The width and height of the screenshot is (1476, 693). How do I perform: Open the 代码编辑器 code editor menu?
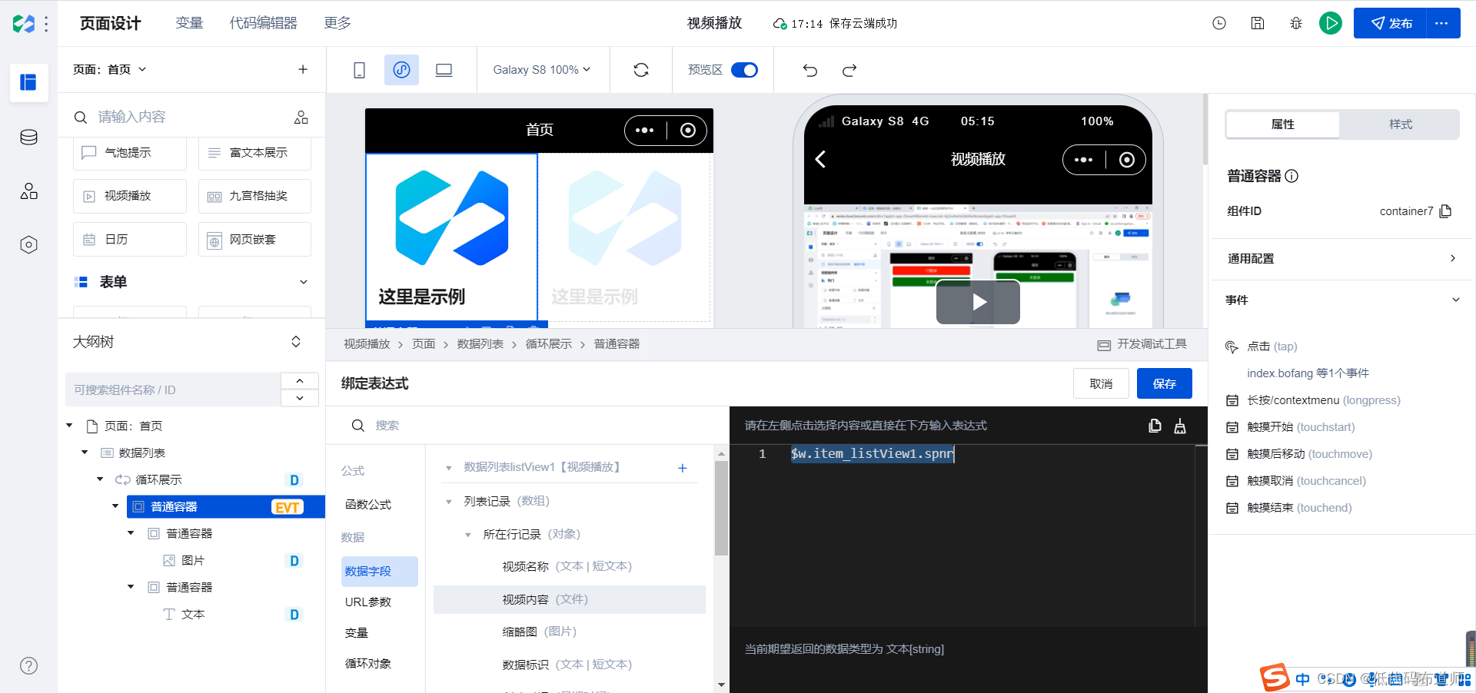[263, 23]
